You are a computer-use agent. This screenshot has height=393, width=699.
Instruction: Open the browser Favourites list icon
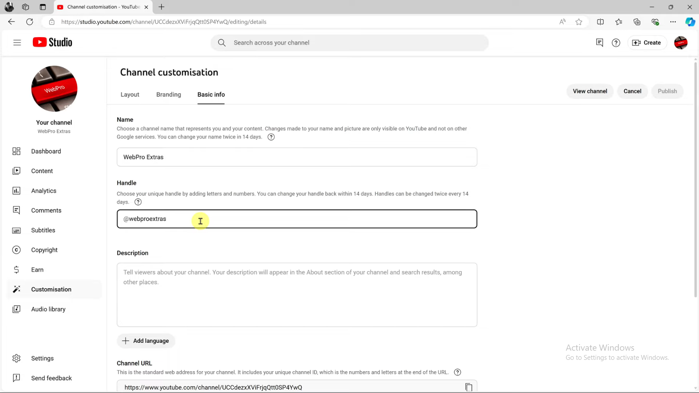coord(619,22)
